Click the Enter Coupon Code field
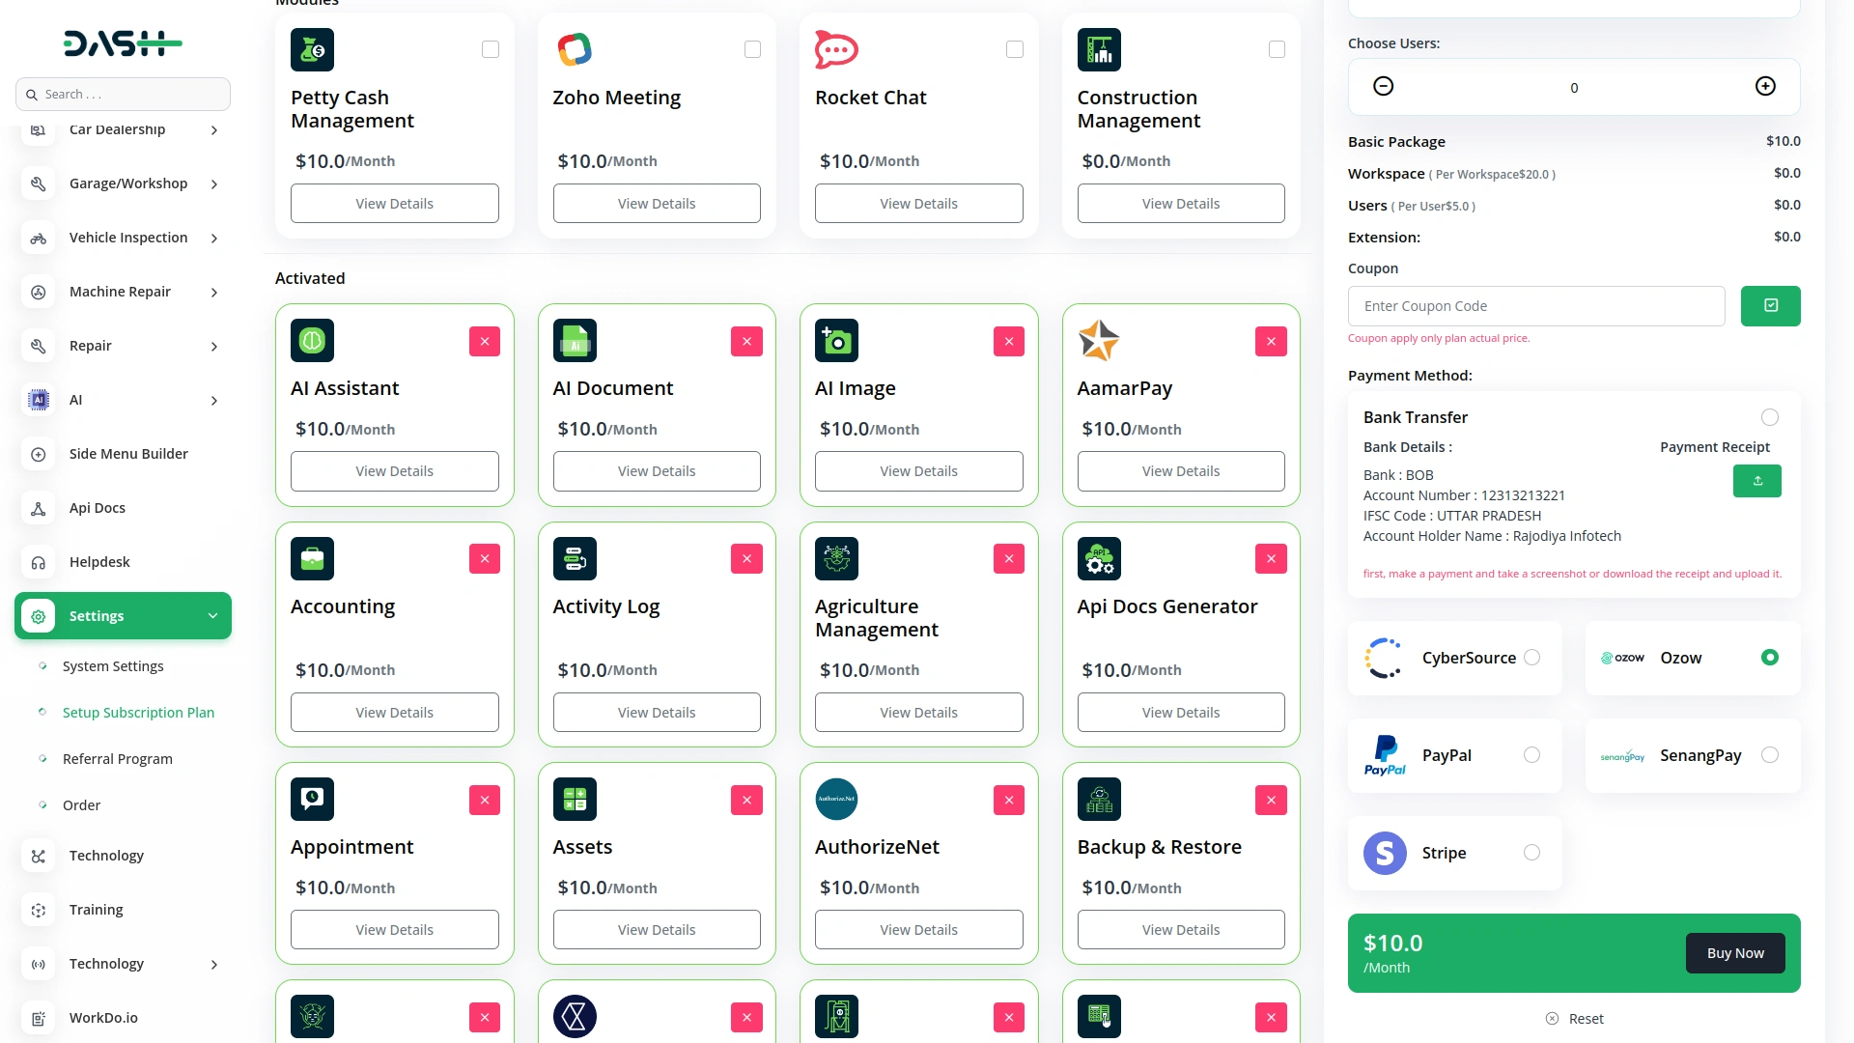 pos(1535,306)
